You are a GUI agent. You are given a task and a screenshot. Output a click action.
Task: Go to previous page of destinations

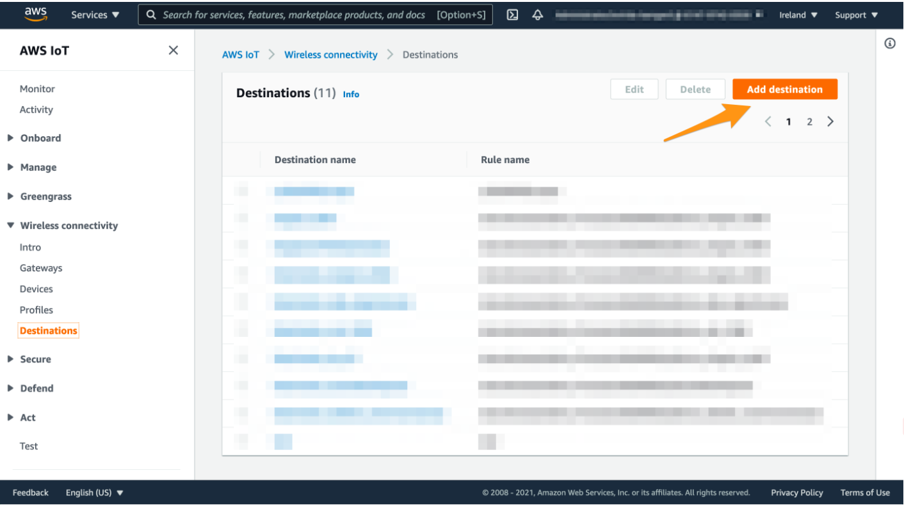[x=768, y=121]
